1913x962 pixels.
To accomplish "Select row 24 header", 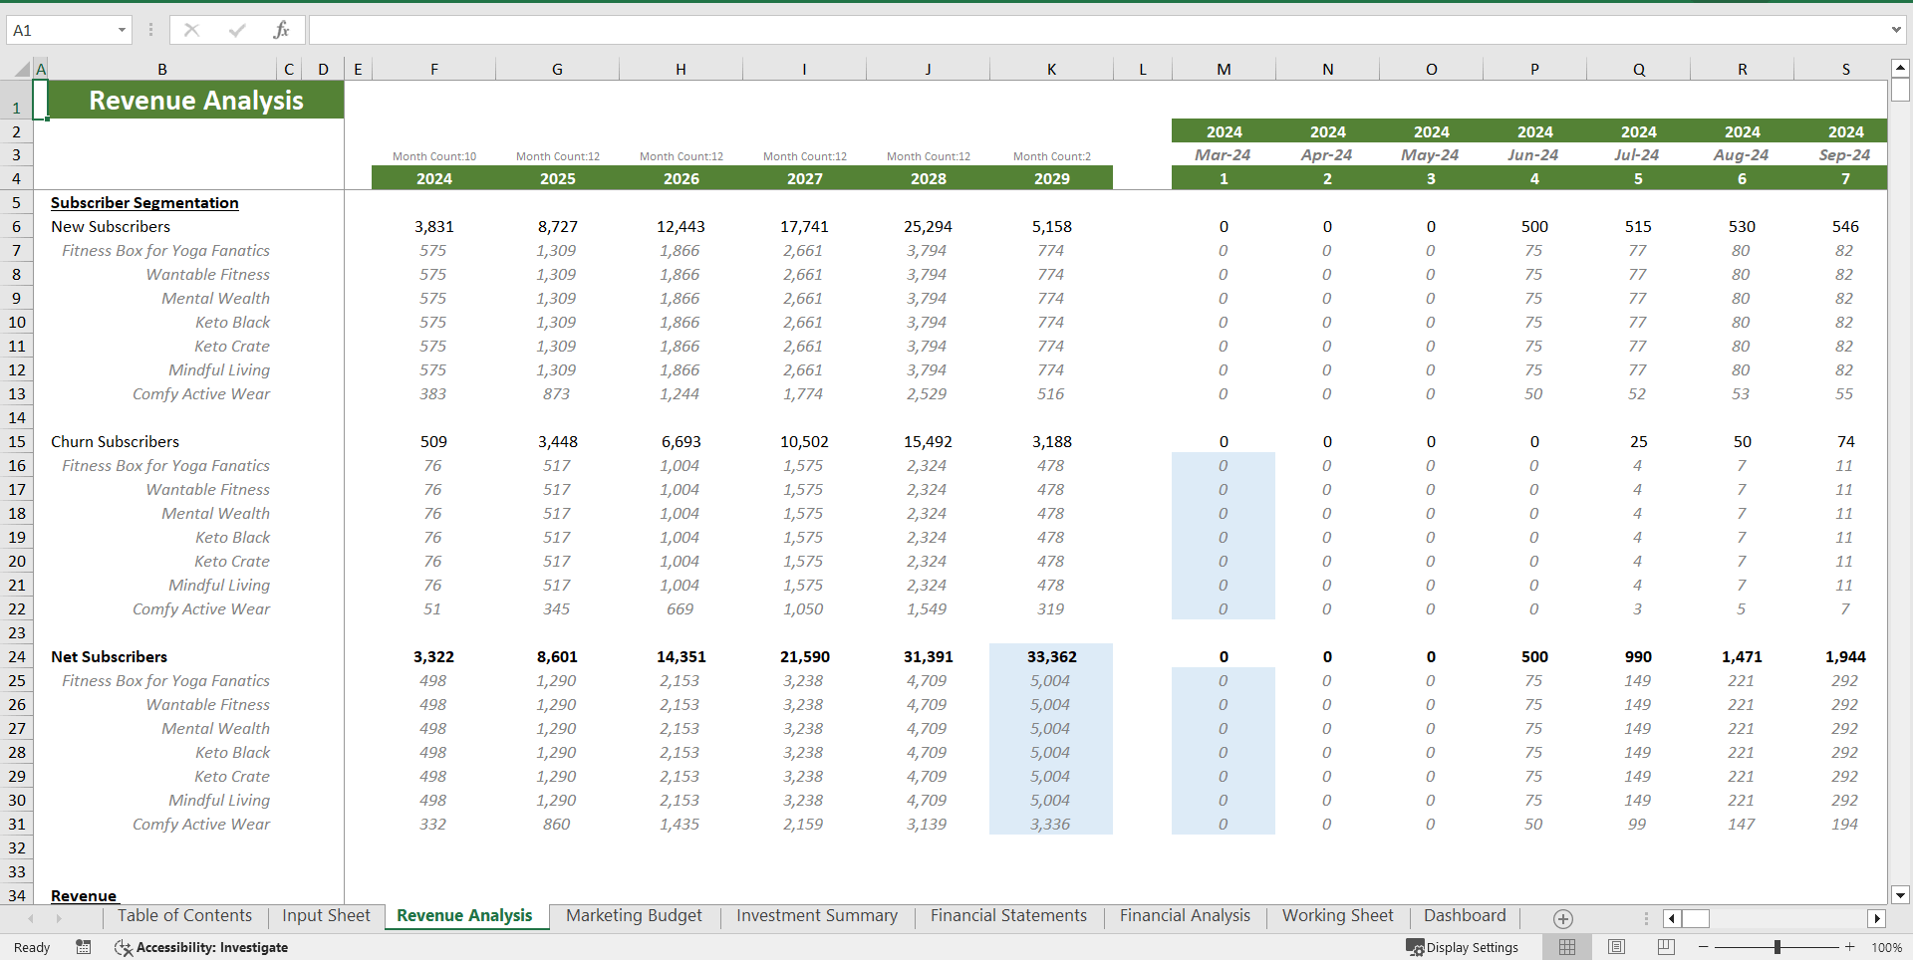I will [x=17, y=656].
